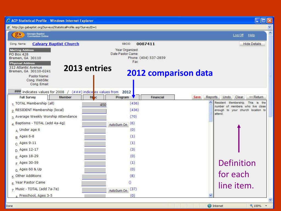Open the Help link
Viewport: 281px width, 211px height.
coord(251,35)
